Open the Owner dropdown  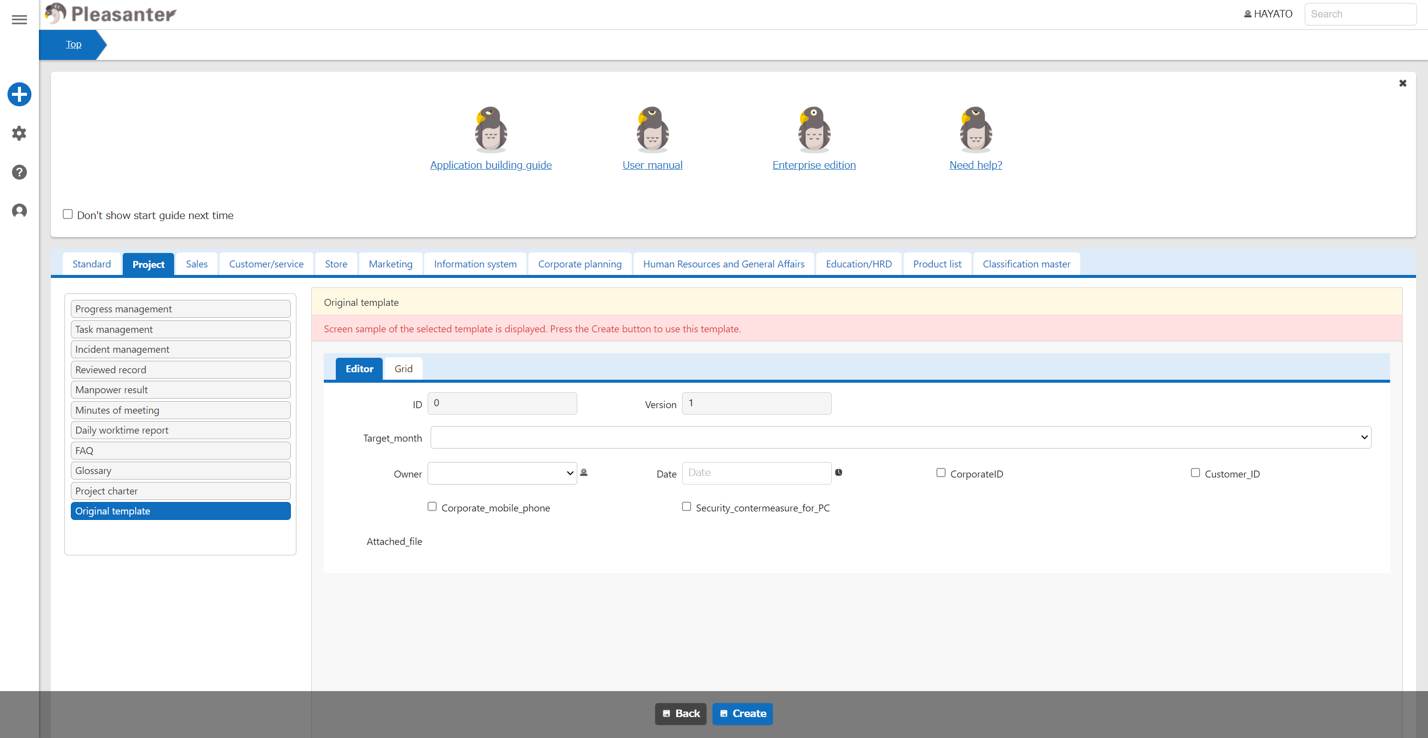[x=502, y=473]
